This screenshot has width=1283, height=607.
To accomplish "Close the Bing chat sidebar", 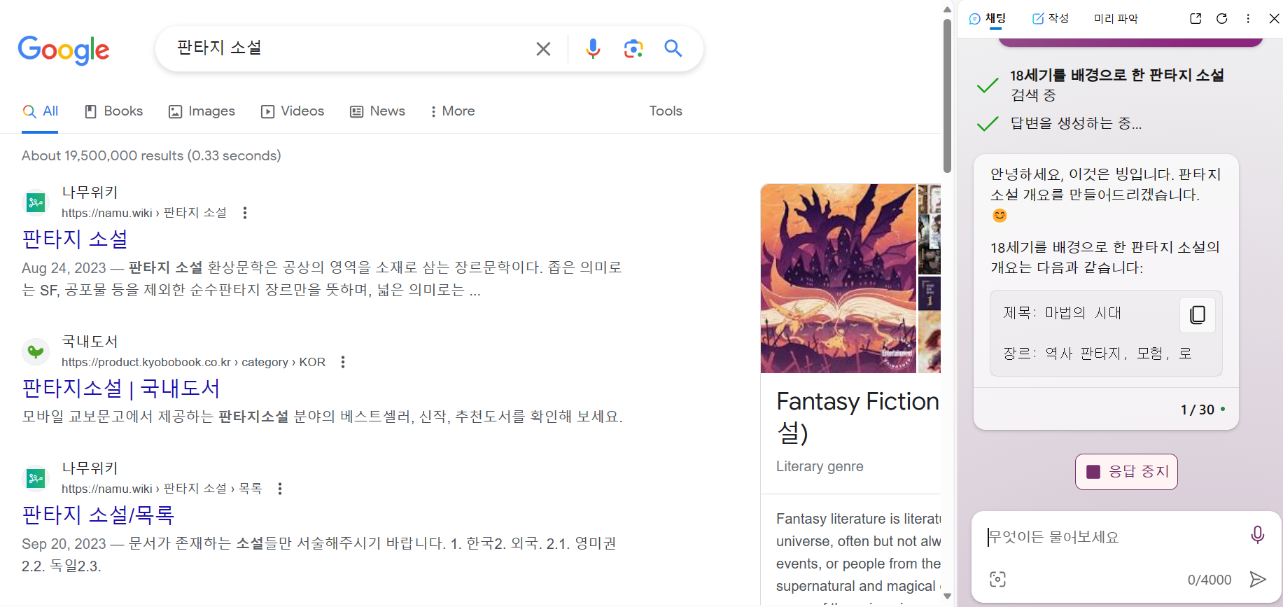I will pyautogui.click(x=1274, y=19).
